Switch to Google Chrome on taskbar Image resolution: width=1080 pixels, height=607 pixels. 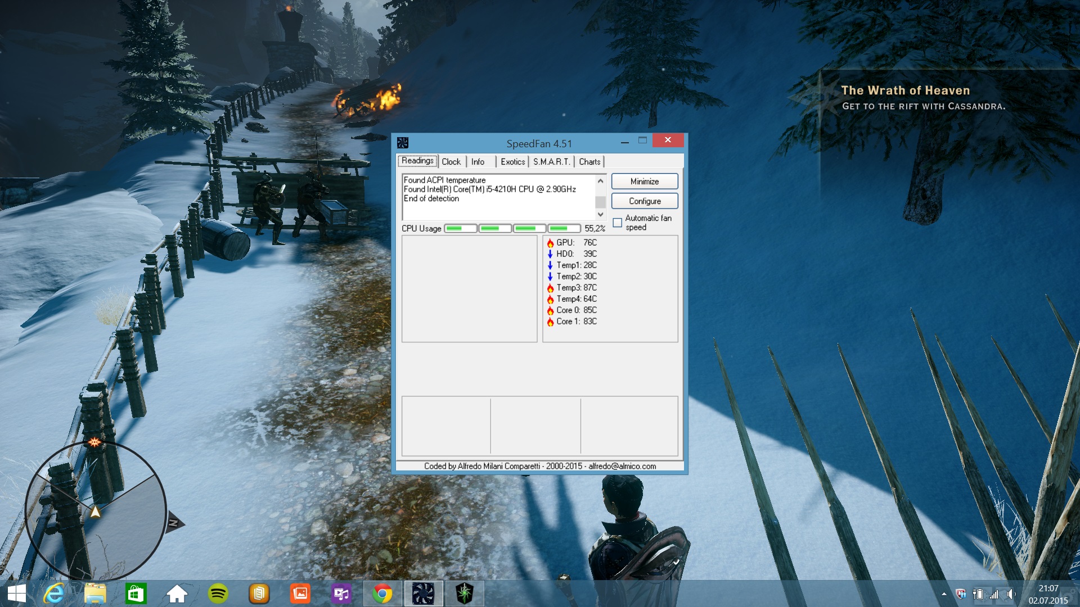pos(382,594)
